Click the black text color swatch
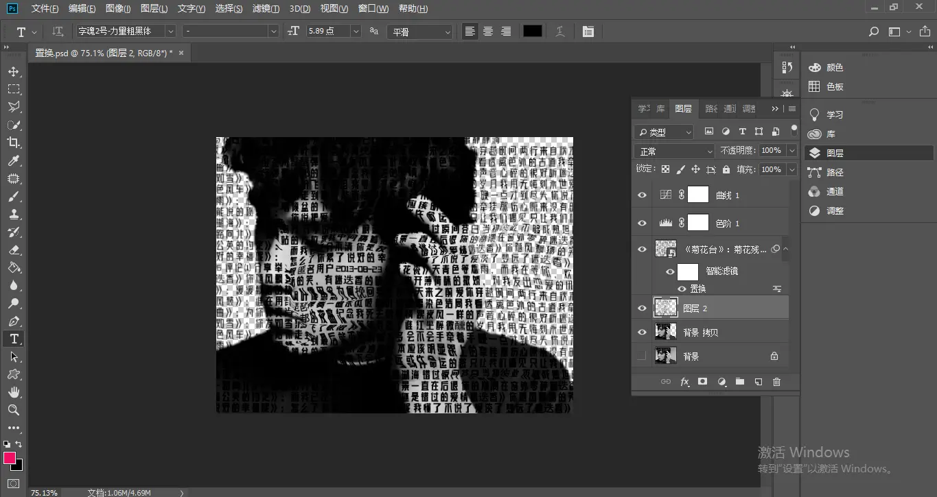Image resolution: width=937 pixels, height=497 pixels. (x=533, y=32)
